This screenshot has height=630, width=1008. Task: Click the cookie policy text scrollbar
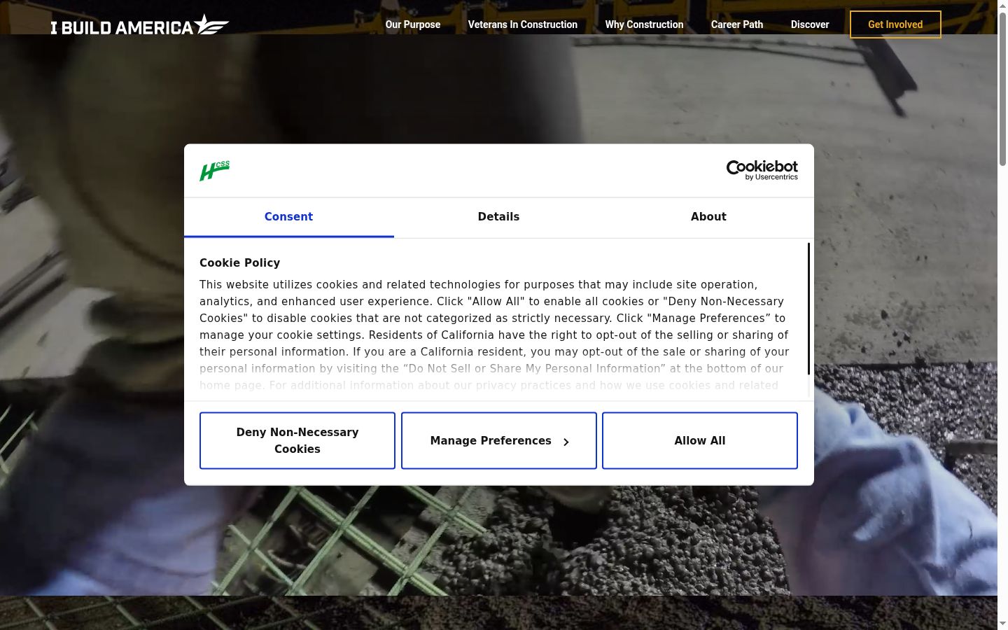[808, 309]
